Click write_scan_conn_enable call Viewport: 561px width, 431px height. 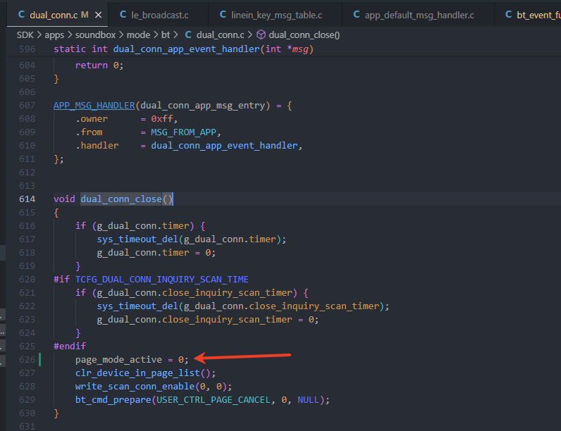click(x=154, y=387)
